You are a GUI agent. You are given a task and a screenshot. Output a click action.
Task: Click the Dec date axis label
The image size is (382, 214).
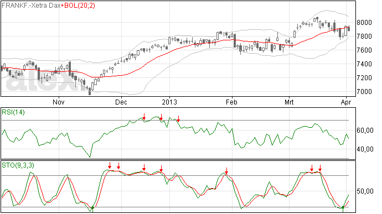point(121,102)
